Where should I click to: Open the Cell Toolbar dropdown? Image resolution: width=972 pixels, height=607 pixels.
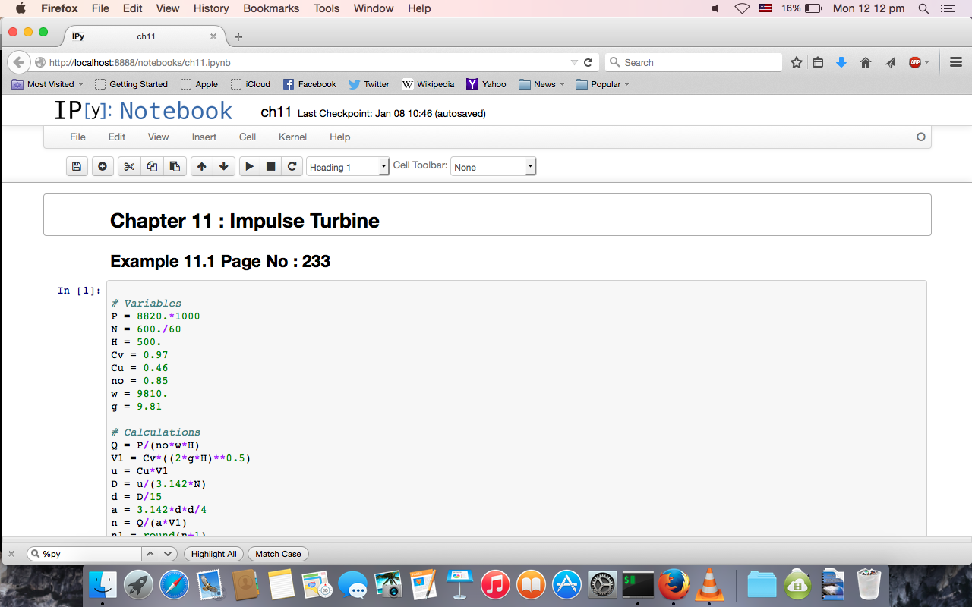coord(493,167)
